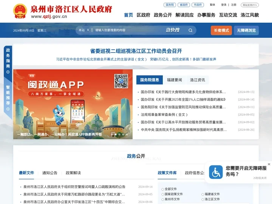Click the QR code on banner
272x204 pixels.
tap(121, 81)
